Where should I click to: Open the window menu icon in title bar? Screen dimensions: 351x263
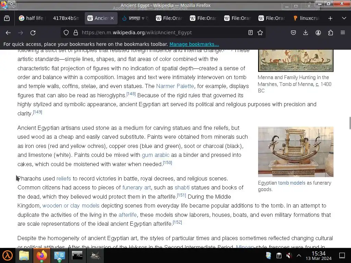(3, 4)
